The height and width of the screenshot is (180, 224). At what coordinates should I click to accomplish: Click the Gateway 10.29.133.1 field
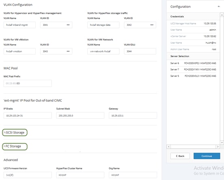point(133,116)
